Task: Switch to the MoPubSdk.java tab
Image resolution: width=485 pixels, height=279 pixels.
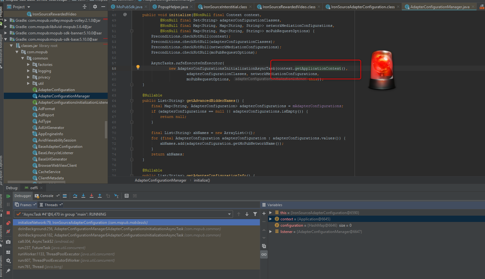Action: (129, 7)
